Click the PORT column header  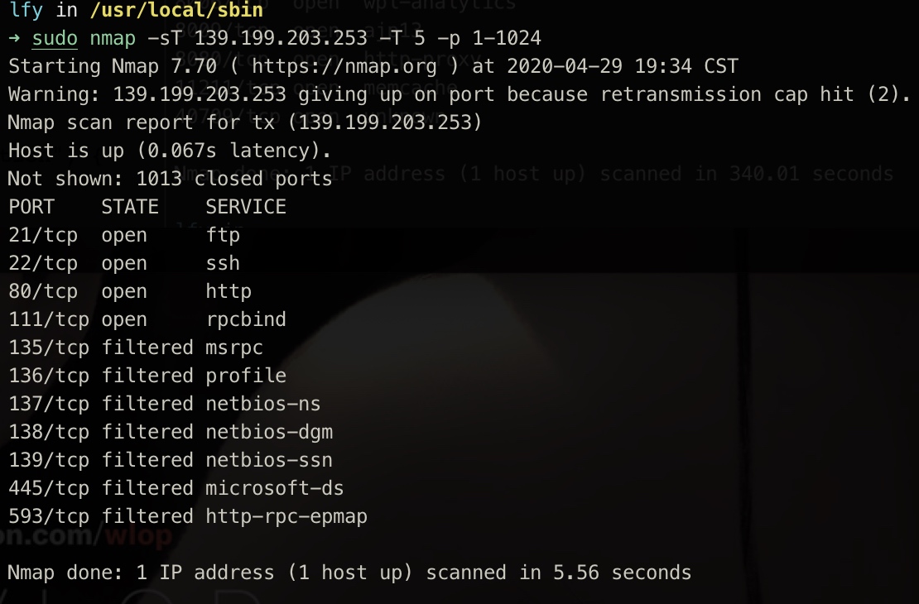[x=31, y=207]
